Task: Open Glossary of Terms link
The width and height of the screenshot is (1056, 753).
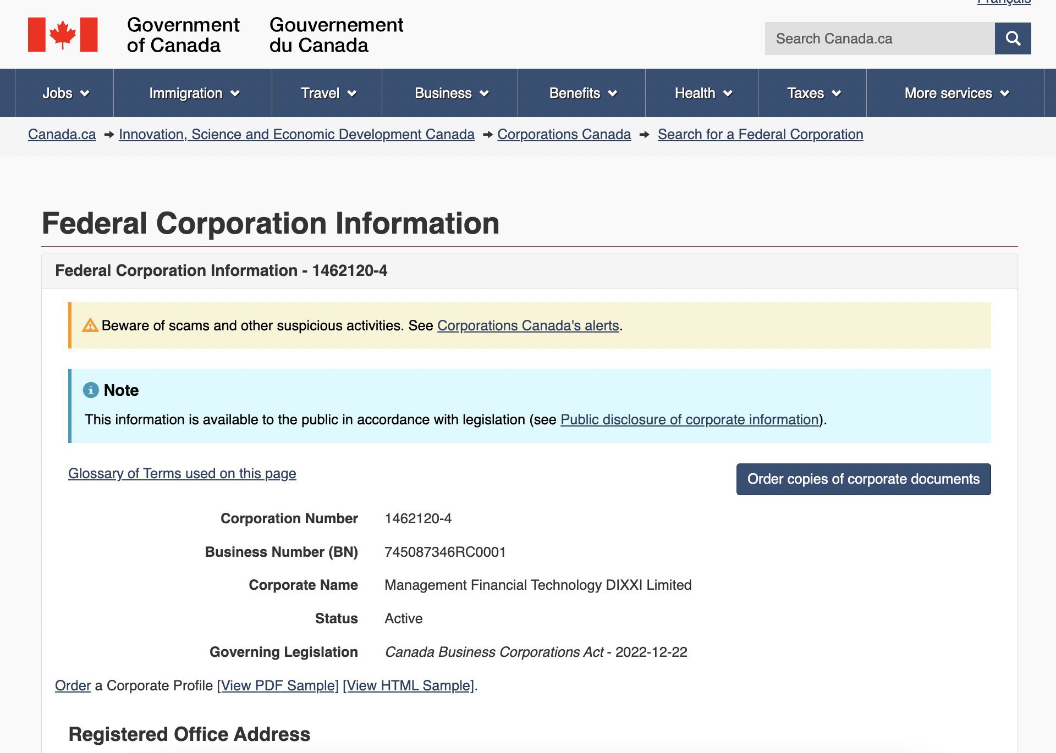Action: 182,473
